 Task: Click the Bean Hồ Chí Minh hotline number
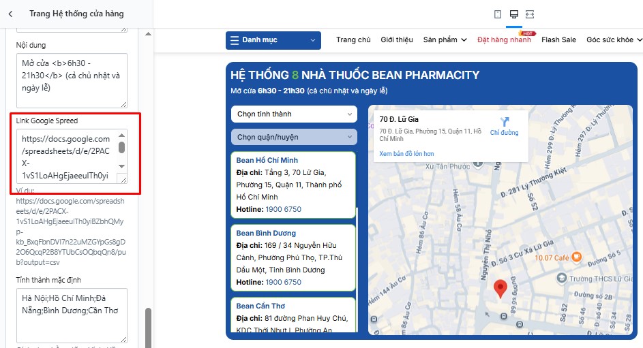point(284,209)
